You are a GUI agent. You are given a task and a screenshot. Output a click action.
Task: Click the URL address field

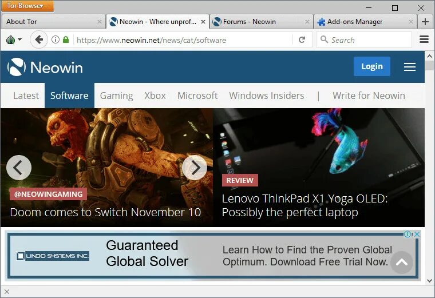(x=183, y=40)
